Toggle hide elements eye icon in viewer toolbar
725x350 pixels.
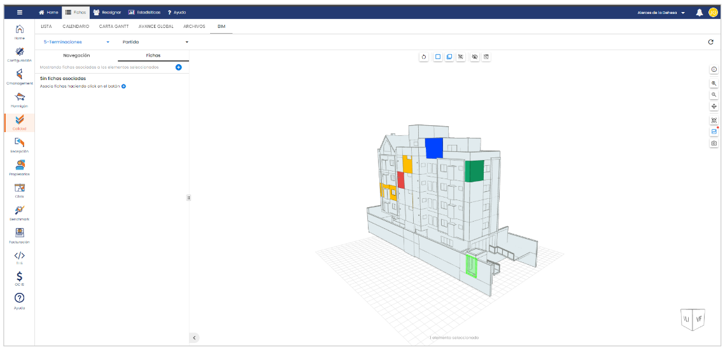pos(474,57)
